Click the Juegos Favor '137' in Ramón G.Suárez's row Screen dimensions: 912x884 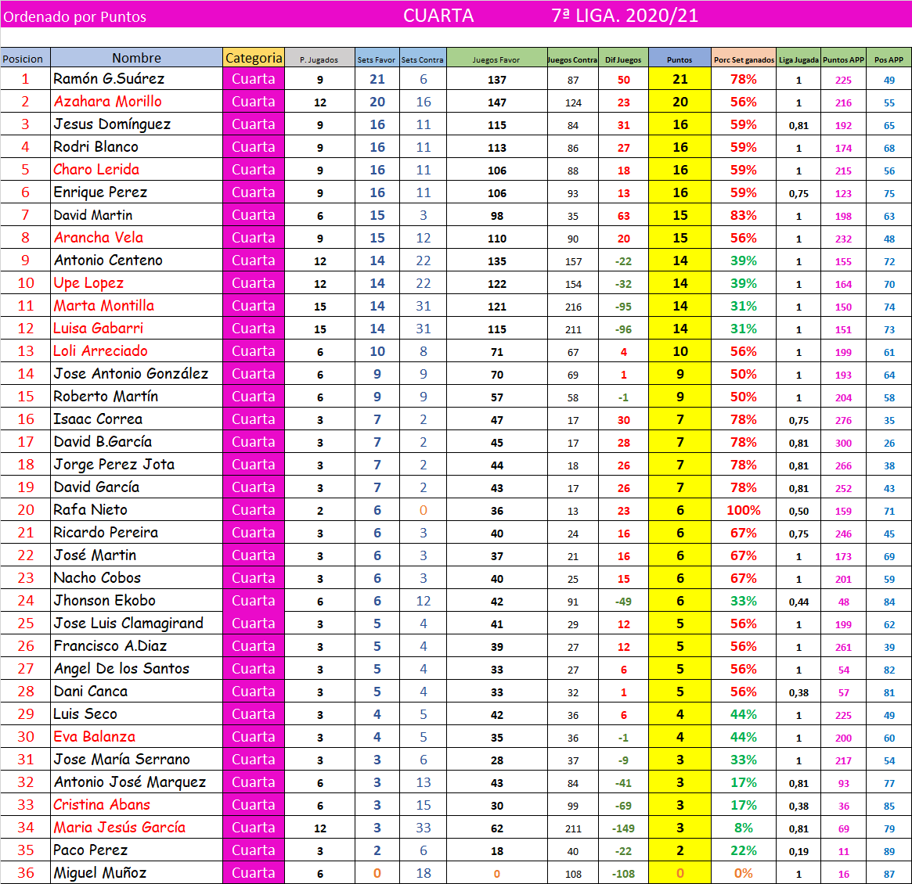coord(497,80)
